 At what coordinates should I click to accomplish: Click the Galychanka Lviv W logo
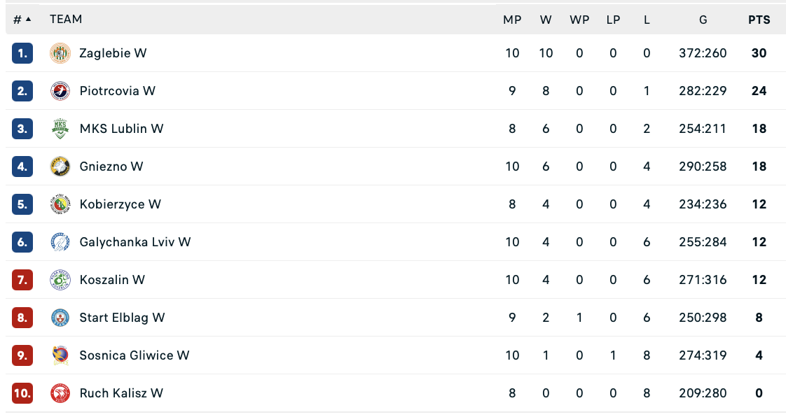click(x=60, y=242)
